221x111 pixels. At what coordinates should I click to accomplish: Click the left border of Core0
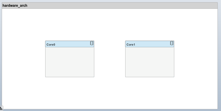(x=45, y=62)
